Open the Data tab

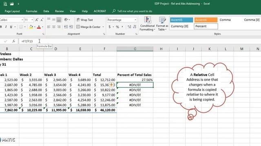46,11
